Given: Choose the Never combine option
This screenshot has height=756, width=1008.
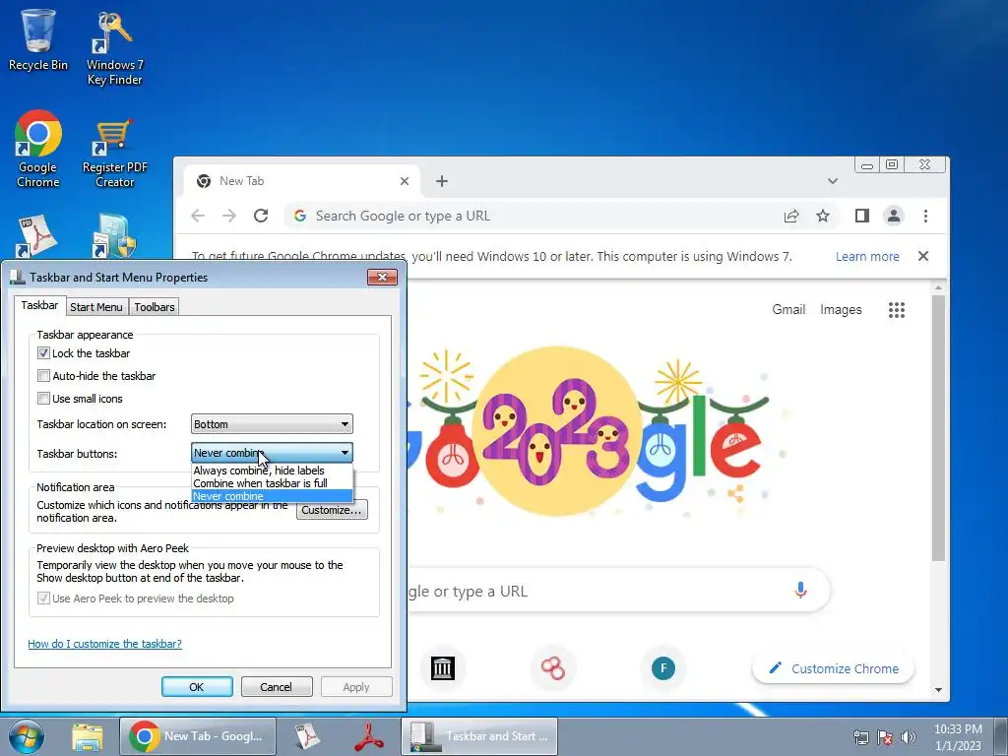Looking at the screenshot, I should pyautogui.click(x=272, y=496).
